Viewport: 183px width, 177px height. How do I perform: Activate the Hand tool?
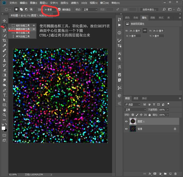(x=4, y=110)
